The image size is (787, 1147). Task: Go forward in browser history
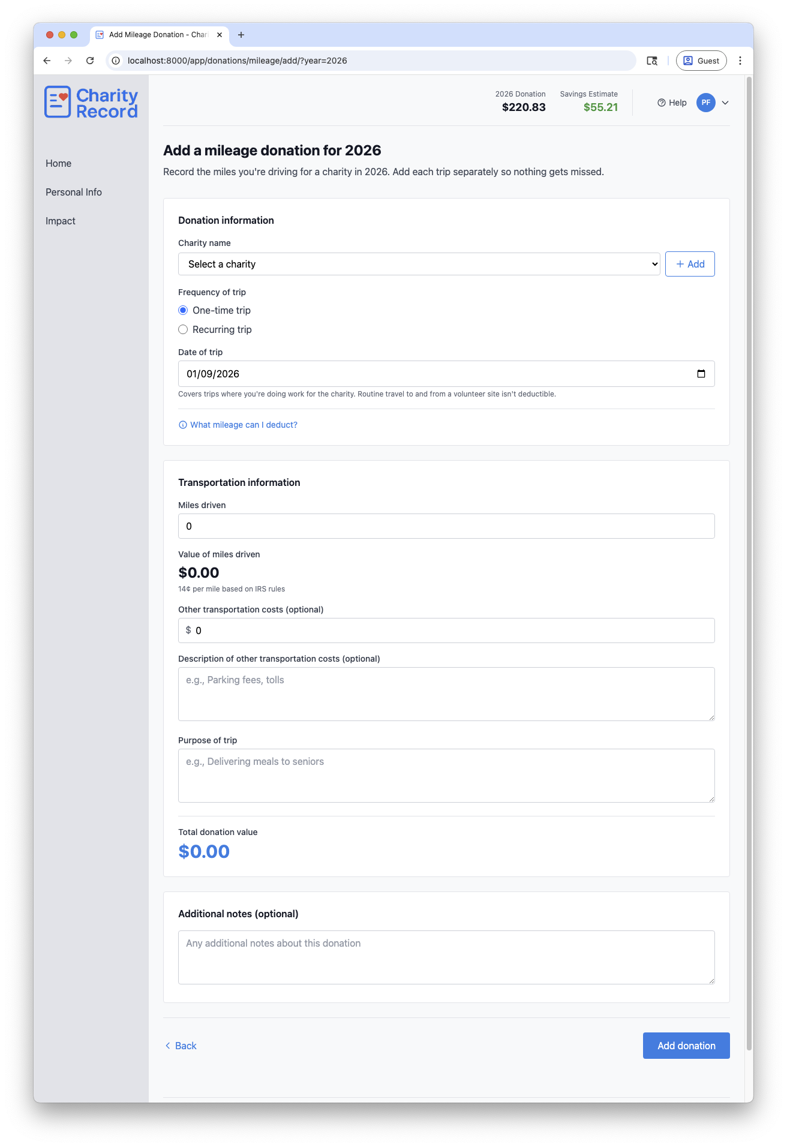68,61
